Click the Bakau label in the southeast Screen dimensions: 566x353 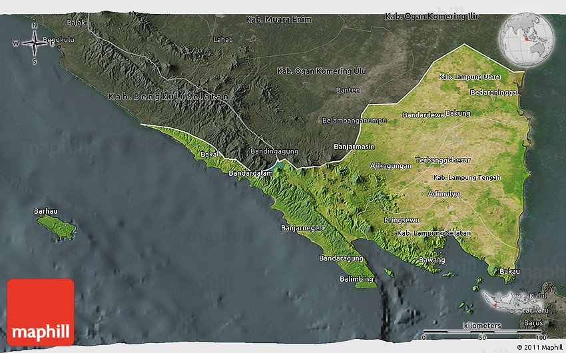tap(509, 271)
